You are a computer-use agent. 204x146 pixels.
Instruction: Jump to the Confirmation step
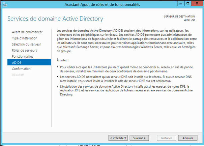[21, 68]
